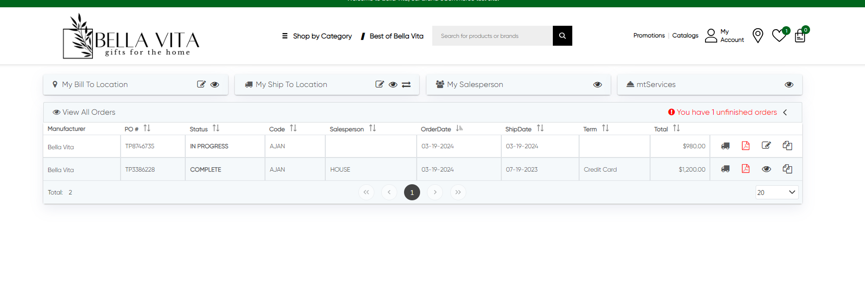Go to previous page of orders
This screenshot has width=865, height=281.
click(389, 193)
